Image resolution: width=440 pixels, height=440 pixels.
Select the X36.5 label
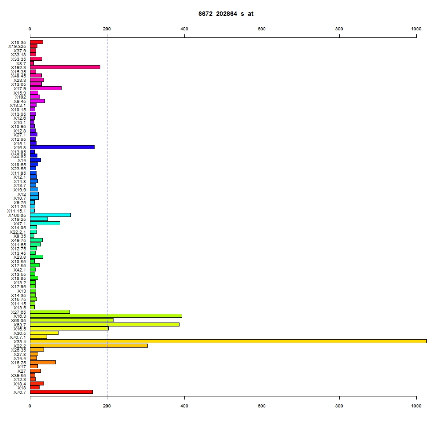[20, 334]
